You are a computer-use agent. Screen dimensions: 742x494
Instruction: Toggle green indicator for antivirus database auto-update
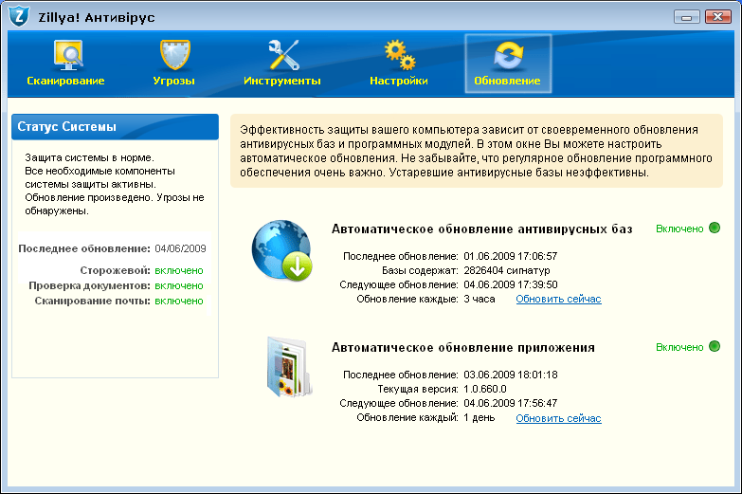[715, 228]
